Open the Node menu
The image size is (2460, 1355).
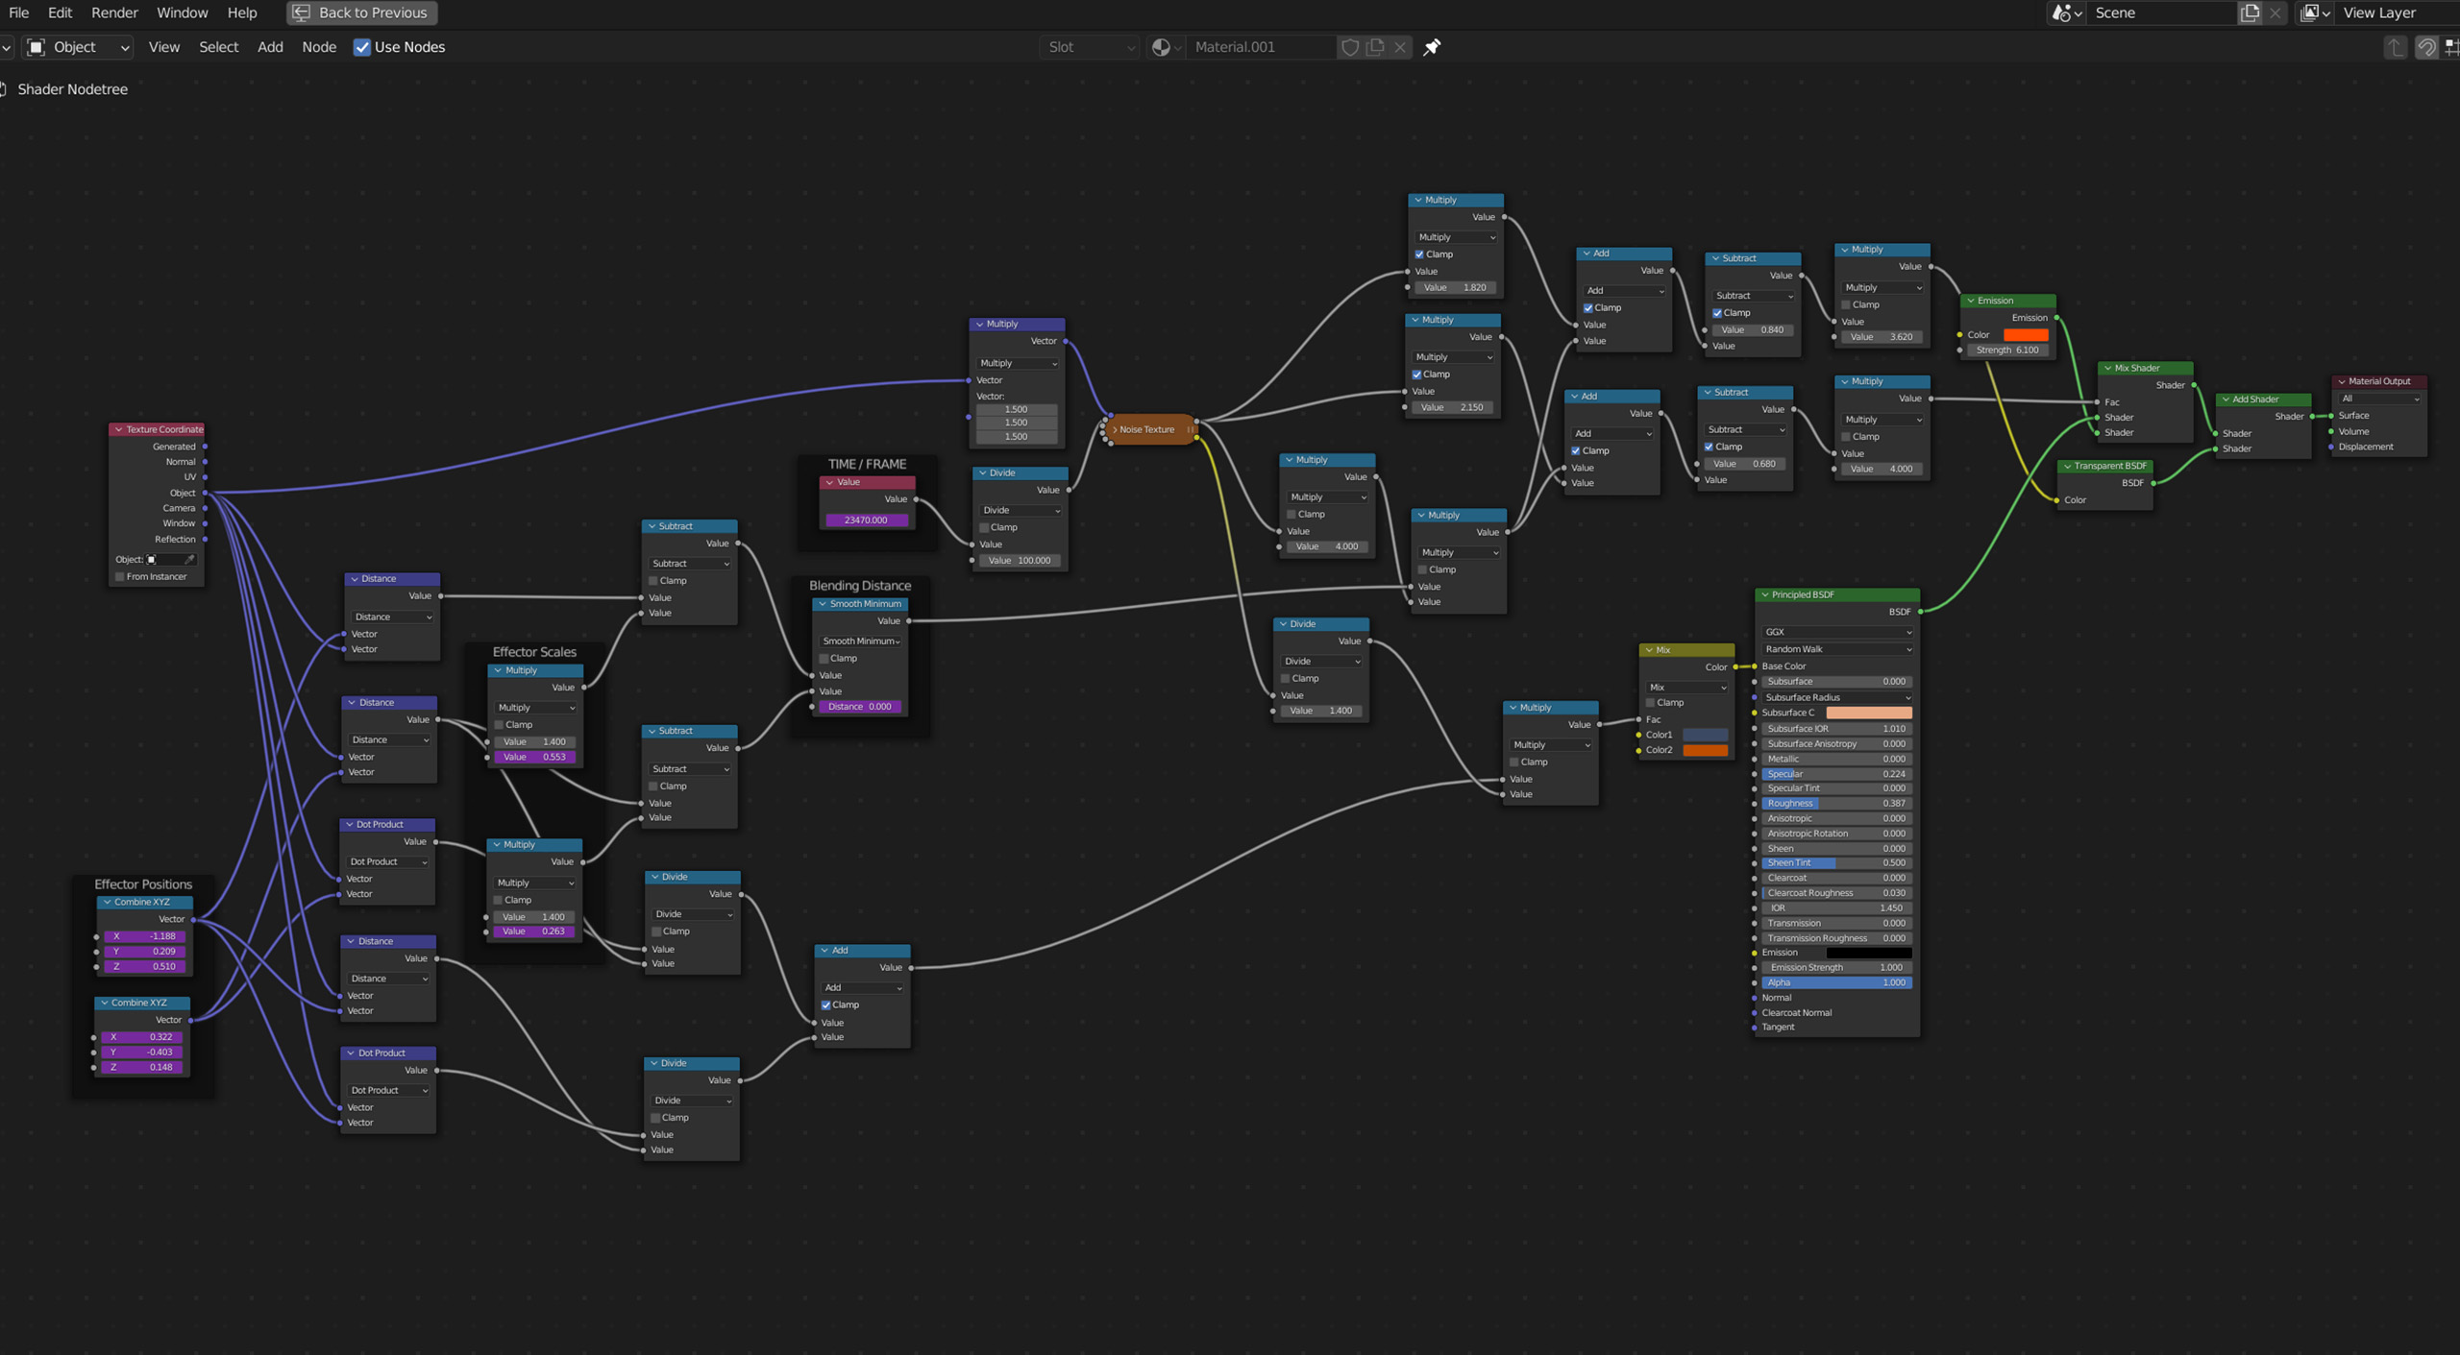[319, 46]
